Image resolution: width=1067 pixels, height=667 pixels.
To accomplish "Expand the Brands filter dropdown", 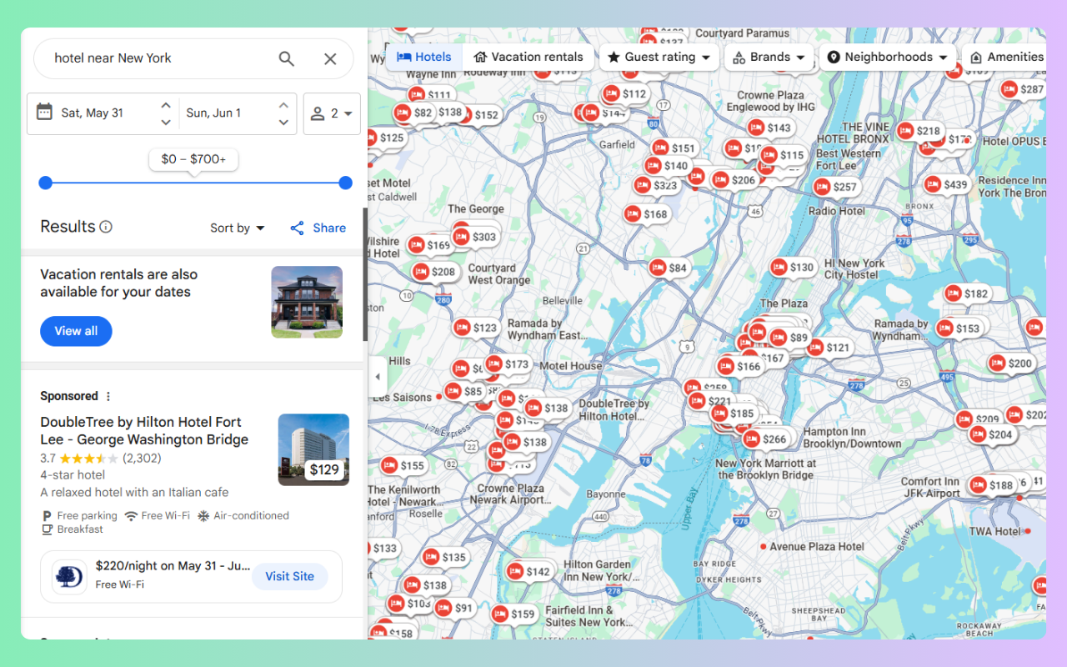I will tap(769, 57).
